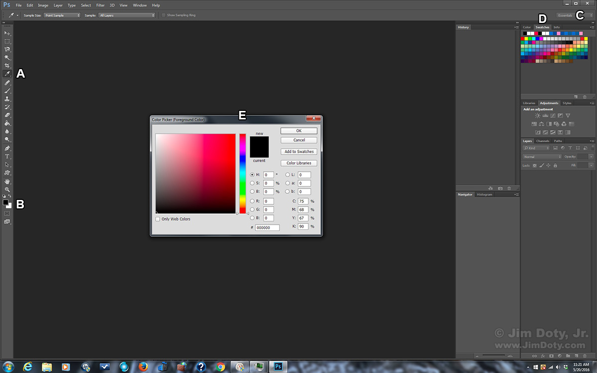Click the vertical hue slider strip
The height and width of the screenshot is (373, 597).
(242, 174)
